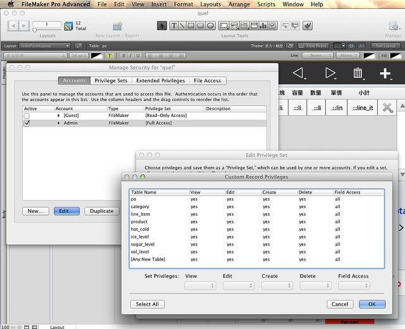Click the Fill color swatch

[x=396, y=56]
